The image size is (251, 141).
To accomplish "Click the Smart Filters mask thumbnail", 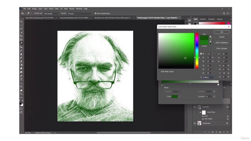I will (204, 112).
